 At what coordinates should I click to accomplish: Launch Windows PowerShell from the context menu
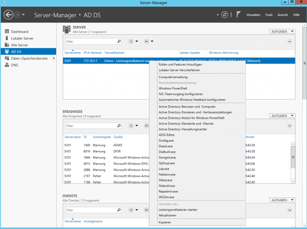173,88
